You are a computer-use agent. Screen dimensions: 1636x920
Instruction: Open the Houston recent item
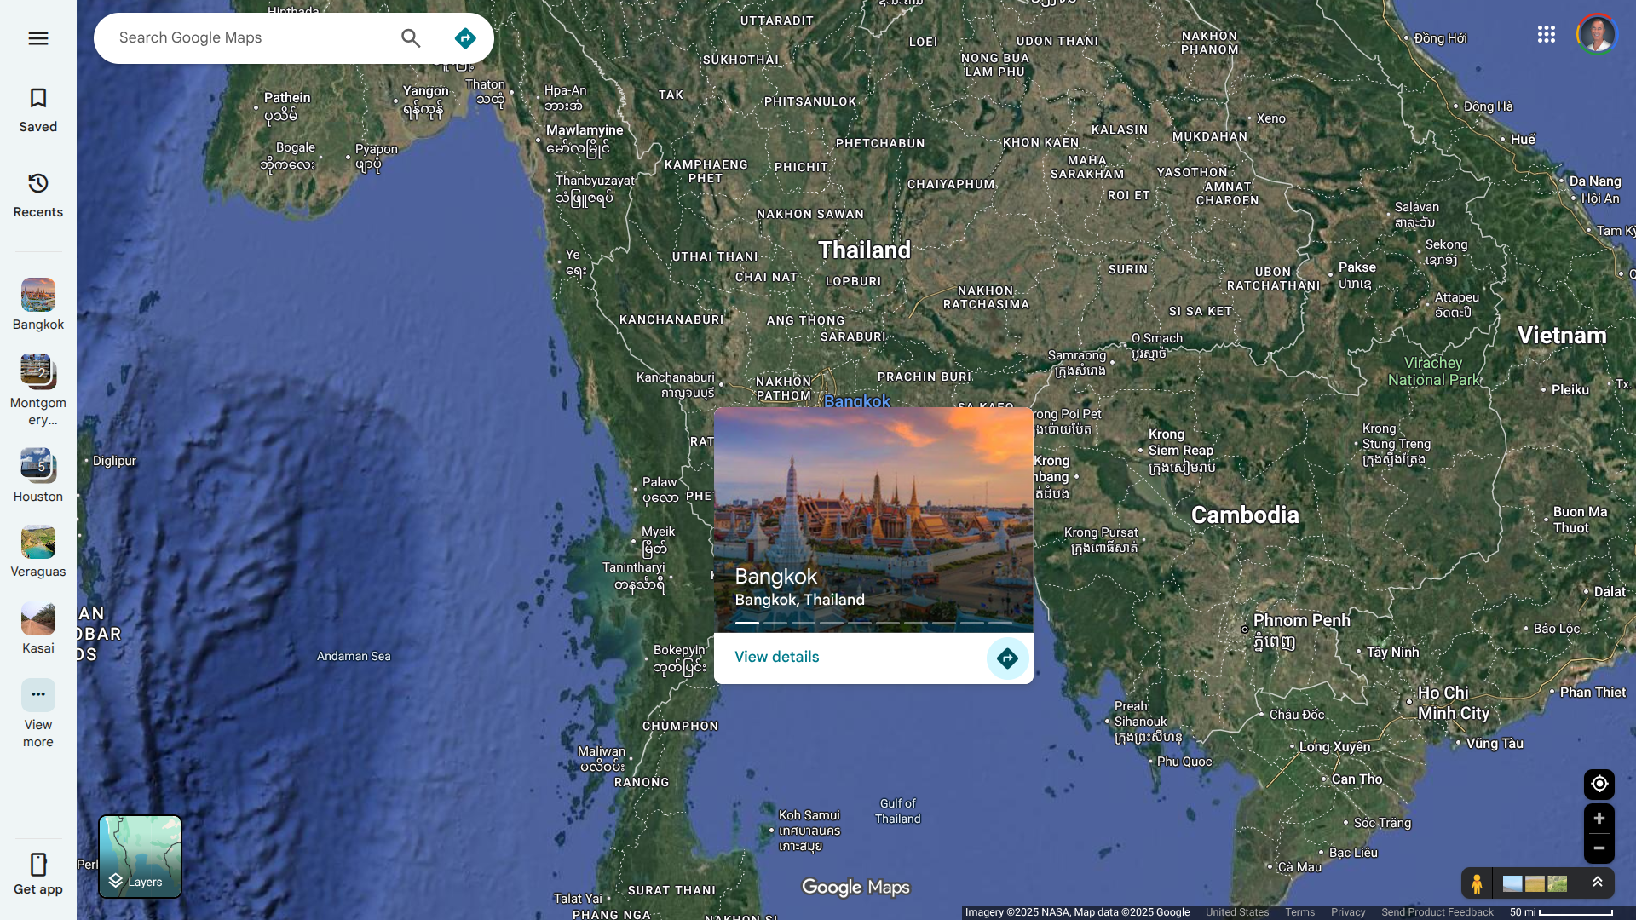pos(37,474)
